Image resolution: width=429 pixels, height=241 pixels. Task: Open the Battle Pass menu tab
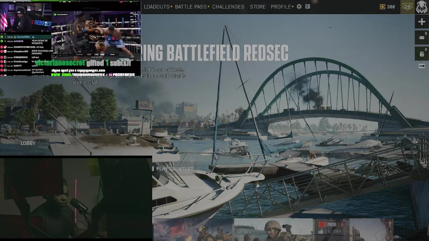(191, 7)
